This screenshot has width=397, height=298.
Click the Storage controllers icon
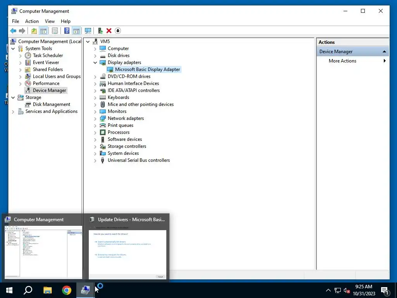102,146
